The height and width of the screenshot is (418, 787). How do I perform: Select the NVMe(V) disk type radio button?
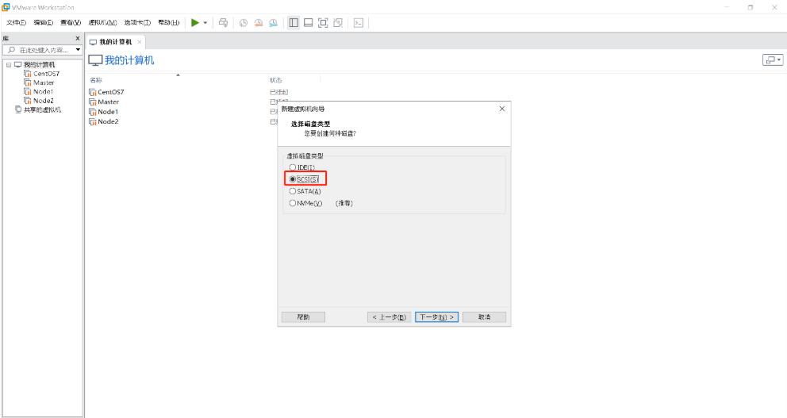click(x=293, y=203)
